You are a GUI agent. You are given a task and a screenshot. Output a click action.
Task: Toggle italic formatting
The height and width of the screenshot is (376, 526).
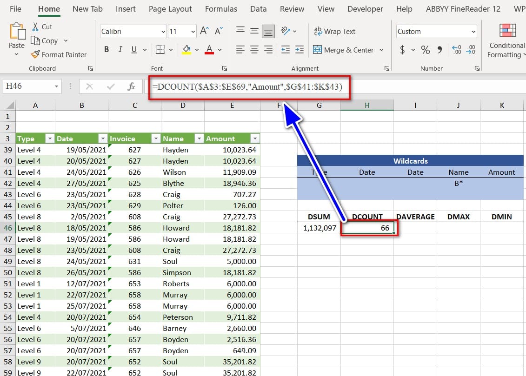[x=120, y=50]
